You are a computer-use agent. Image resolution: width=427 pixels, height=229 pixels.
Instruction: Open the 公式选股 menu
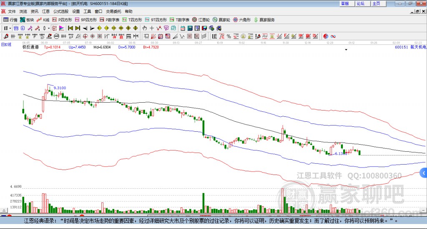coord(61,11)
